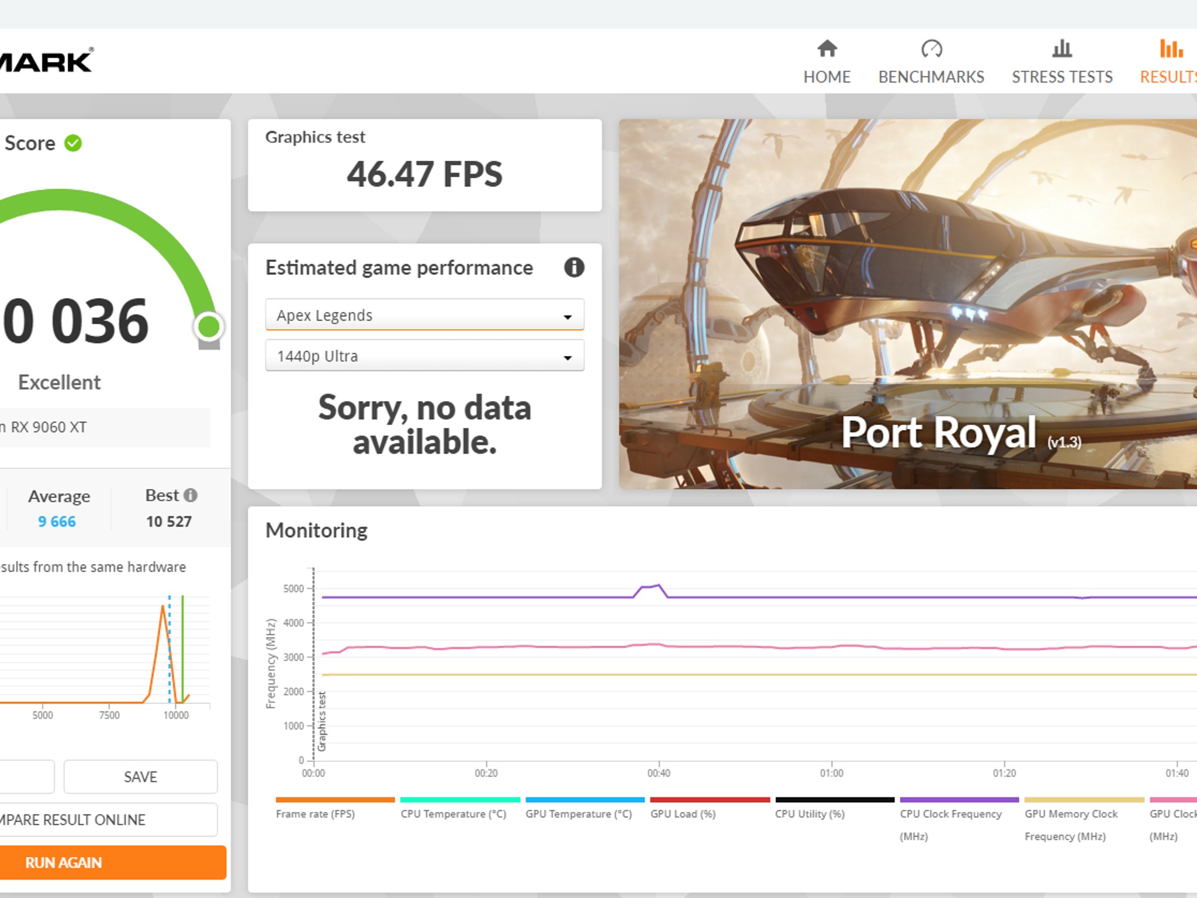Open the 1440p Ultra resolution dropdown

425,355
